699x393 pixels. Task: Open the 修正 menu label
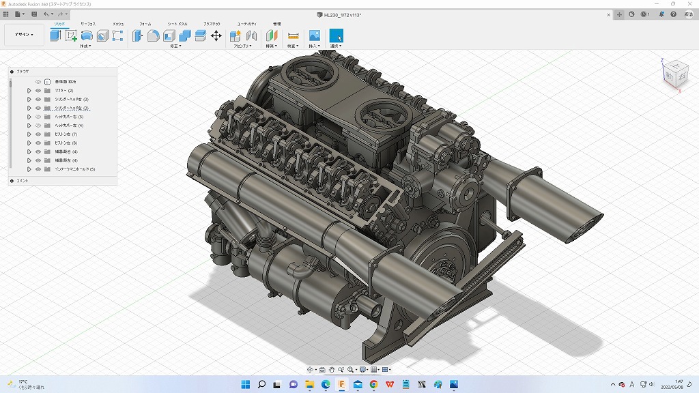coord(175,46)
